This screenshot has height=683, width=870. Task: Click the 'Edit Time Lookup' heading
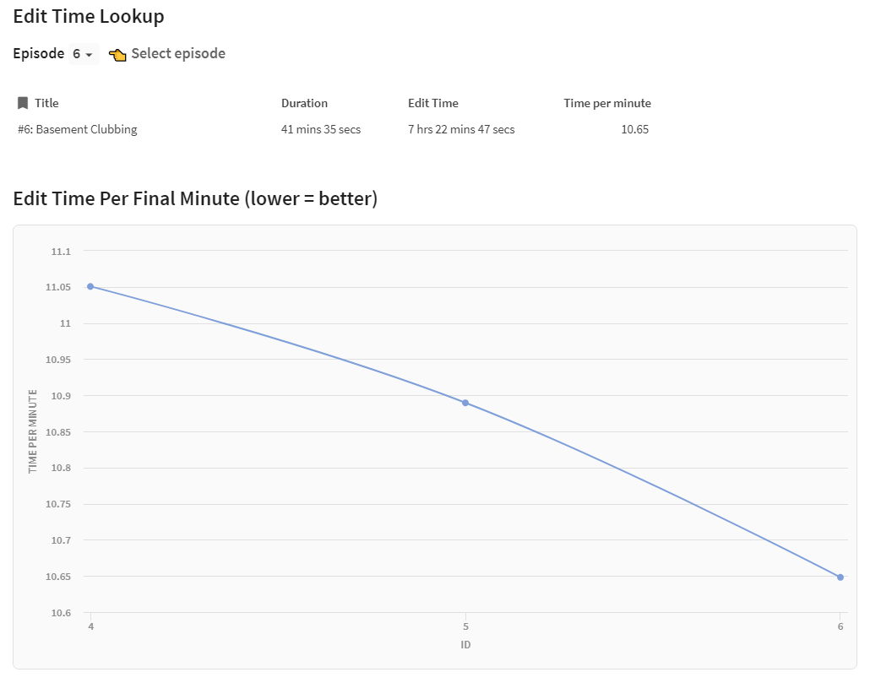(89, 16)
